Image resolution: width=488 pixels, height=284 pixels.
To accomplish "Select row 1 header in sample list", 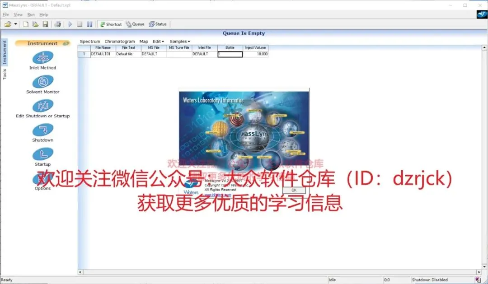I will [84, 54].
